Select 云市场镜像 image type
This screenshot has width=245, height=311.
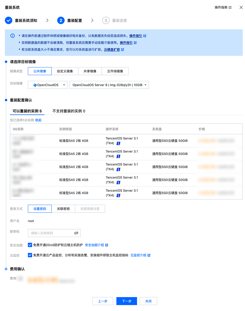[115, 71]
